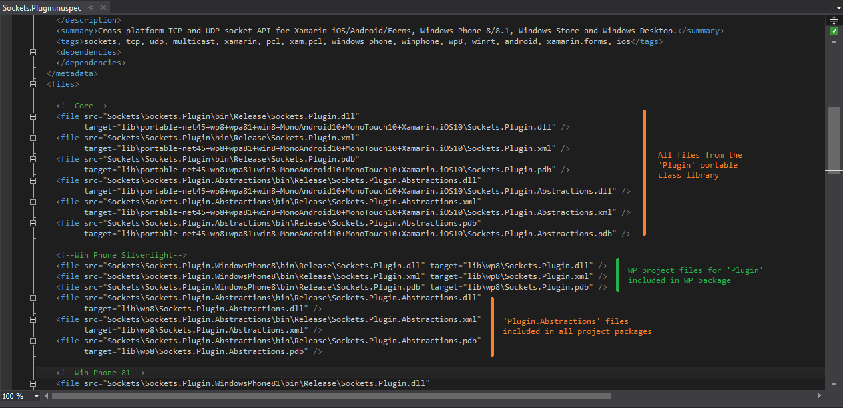Click the summary line starting 'Cross-platform TCP and UDP'
Image resolution: width=843 pixels, height=408 pixels.
tap(390, 31)
